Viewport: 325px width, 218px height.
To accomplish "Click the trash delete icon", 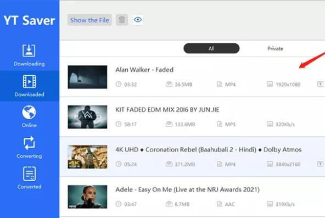I will [x=122, y=20].
